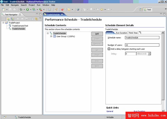Viewport: 167px width, 119px height.
Task: Click the Collapse All icon in Test Navigator
Action: click(x=32, y=19)
